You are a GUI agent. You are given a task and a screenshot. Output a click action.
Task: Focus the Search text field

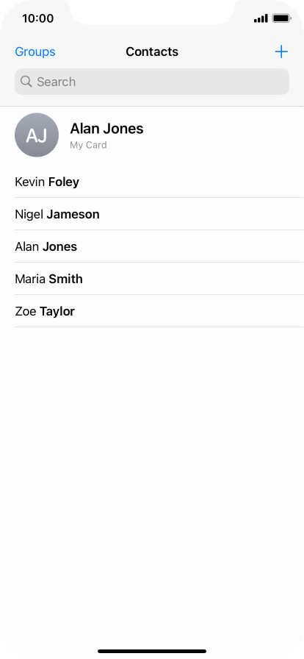[152, 82]
